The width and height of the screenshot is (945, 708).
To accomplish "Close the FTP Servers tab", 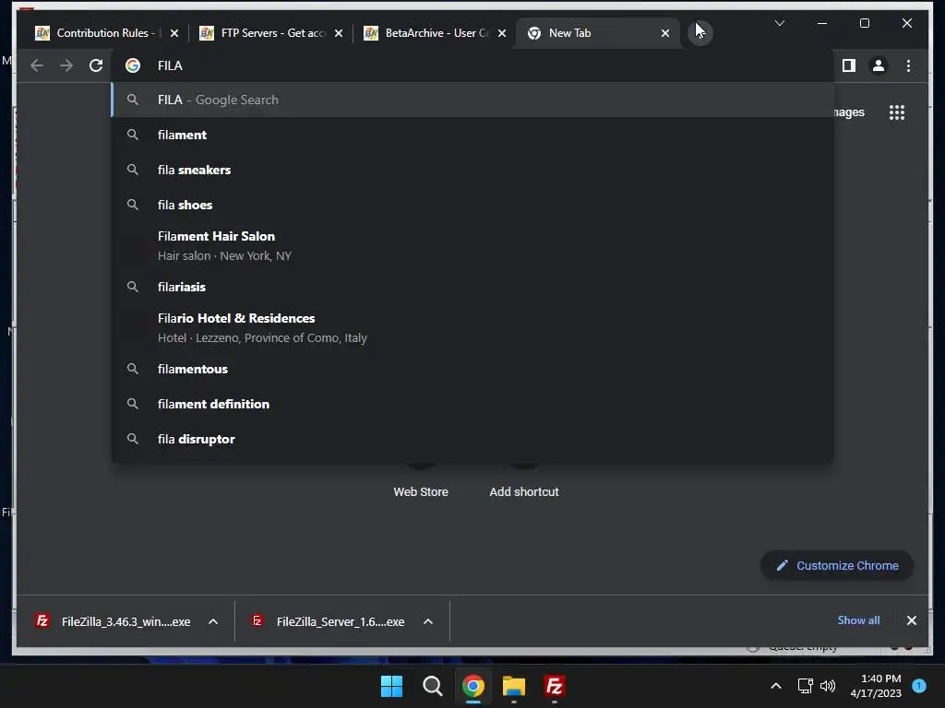I will pos(339,33).
